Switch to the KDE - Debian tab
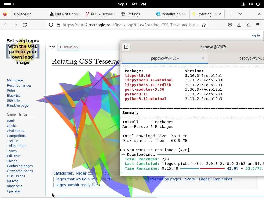Viewport: 264px width, 198px height. pyautogui.click(x=100, y=14)
